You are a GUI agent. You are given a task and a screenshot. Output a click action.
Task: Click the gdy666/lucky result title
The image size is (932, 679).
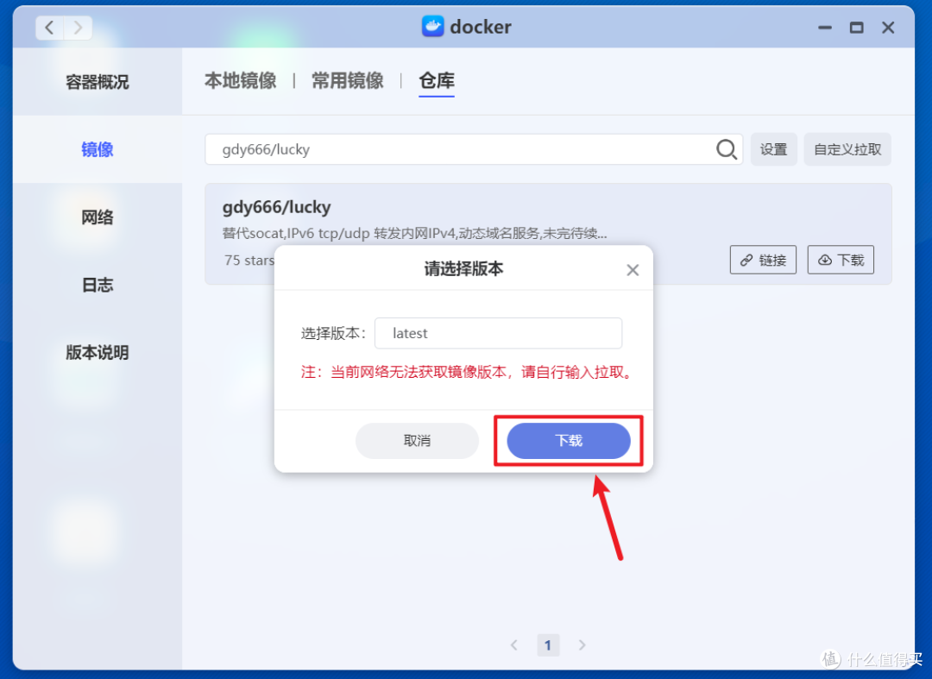(276, 207)
